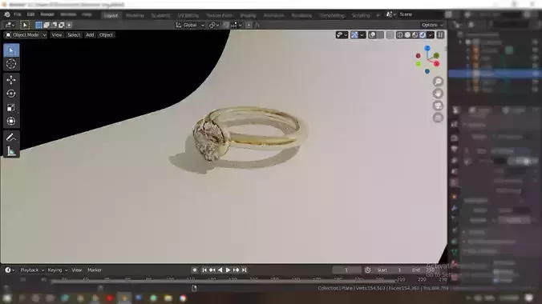542x304 pixels.
Task: Open the Render menu
Action: 47,14
